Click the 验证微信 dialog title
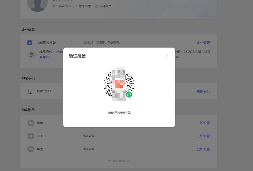 [77, 56]
